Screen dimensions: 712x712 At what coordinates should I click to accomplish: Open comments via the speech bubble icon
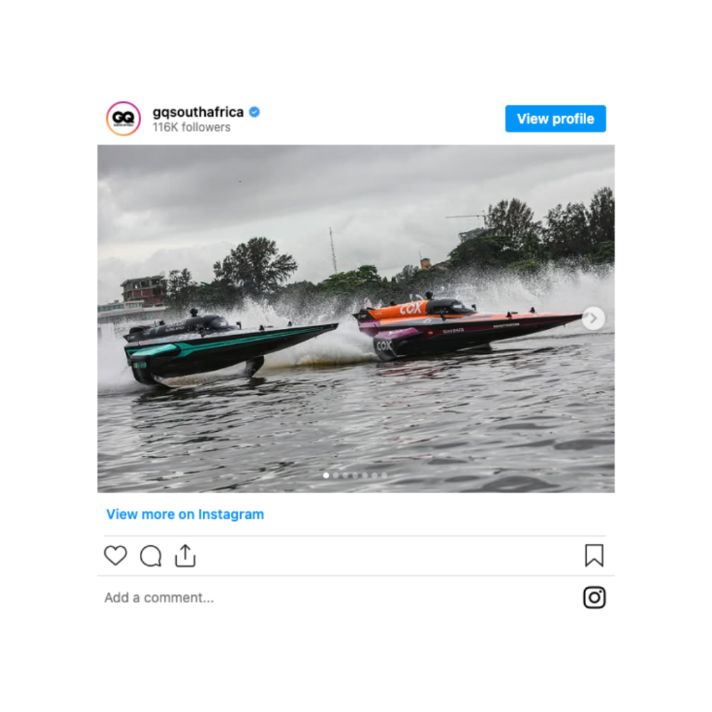150,556
